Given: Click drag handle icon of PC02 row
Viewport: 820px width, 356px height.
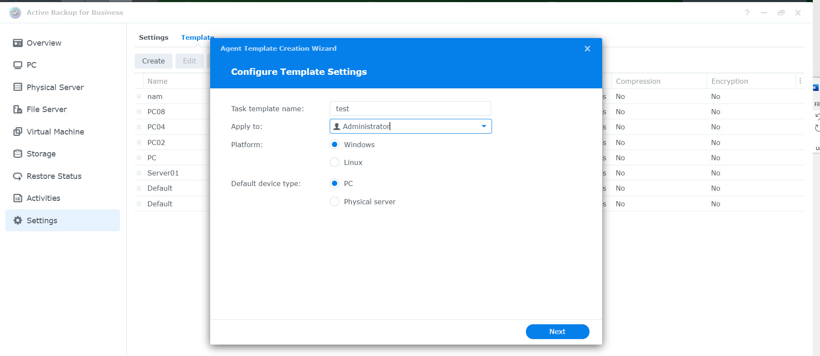Looking at the screenshot, I should (139, 142).
